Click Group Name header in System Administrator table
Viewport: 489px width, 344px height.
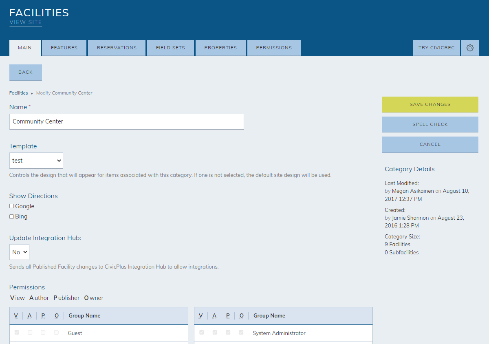coord(269,315)
